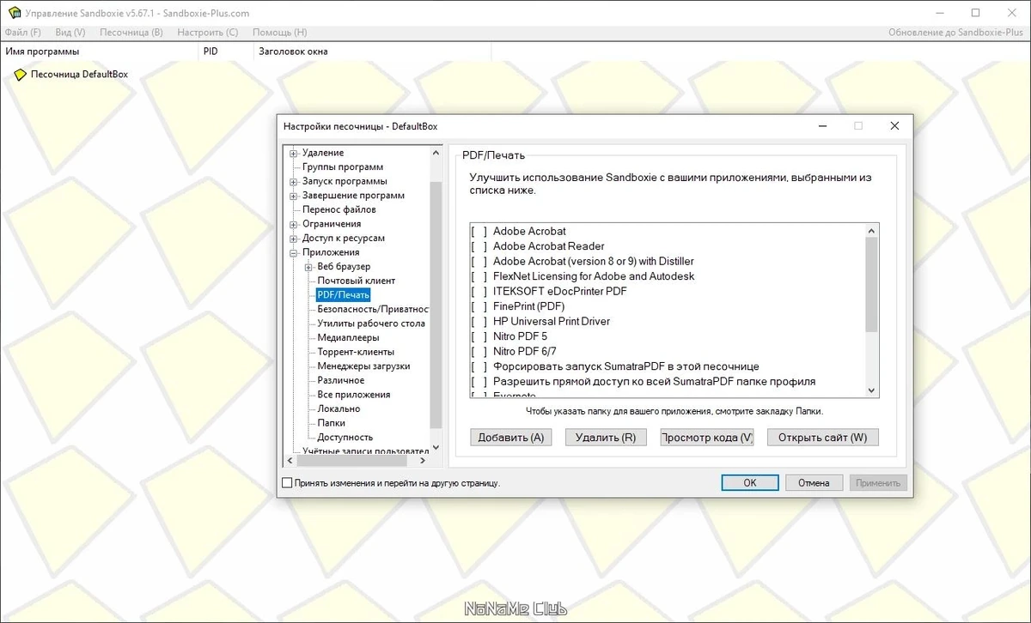Select Менеджеры загрузки tree item
1031x623 pixels.
point(363,366)
